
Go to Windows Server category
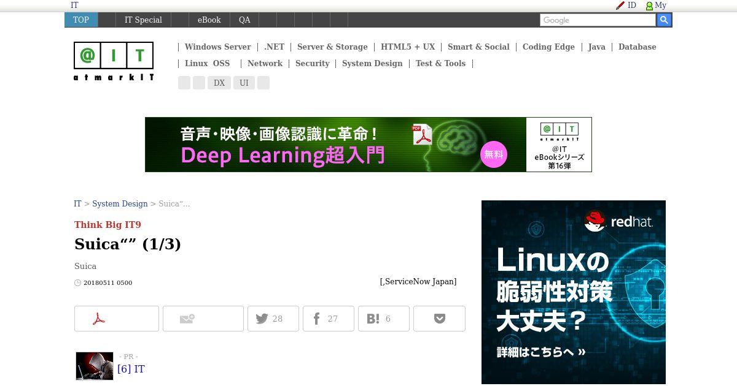pos(217,47)
